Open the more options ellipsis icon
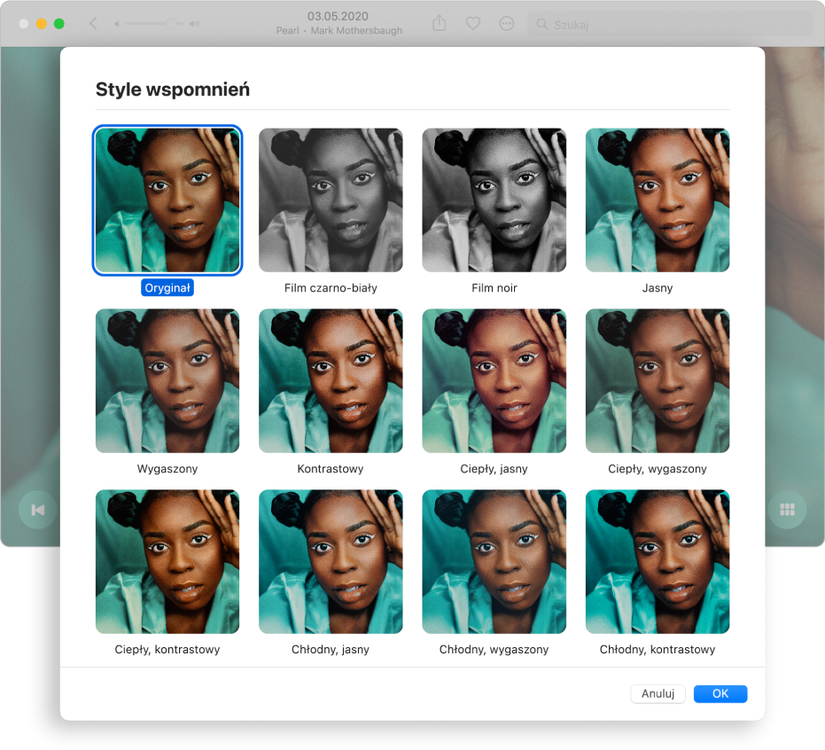 pos(507,24)
